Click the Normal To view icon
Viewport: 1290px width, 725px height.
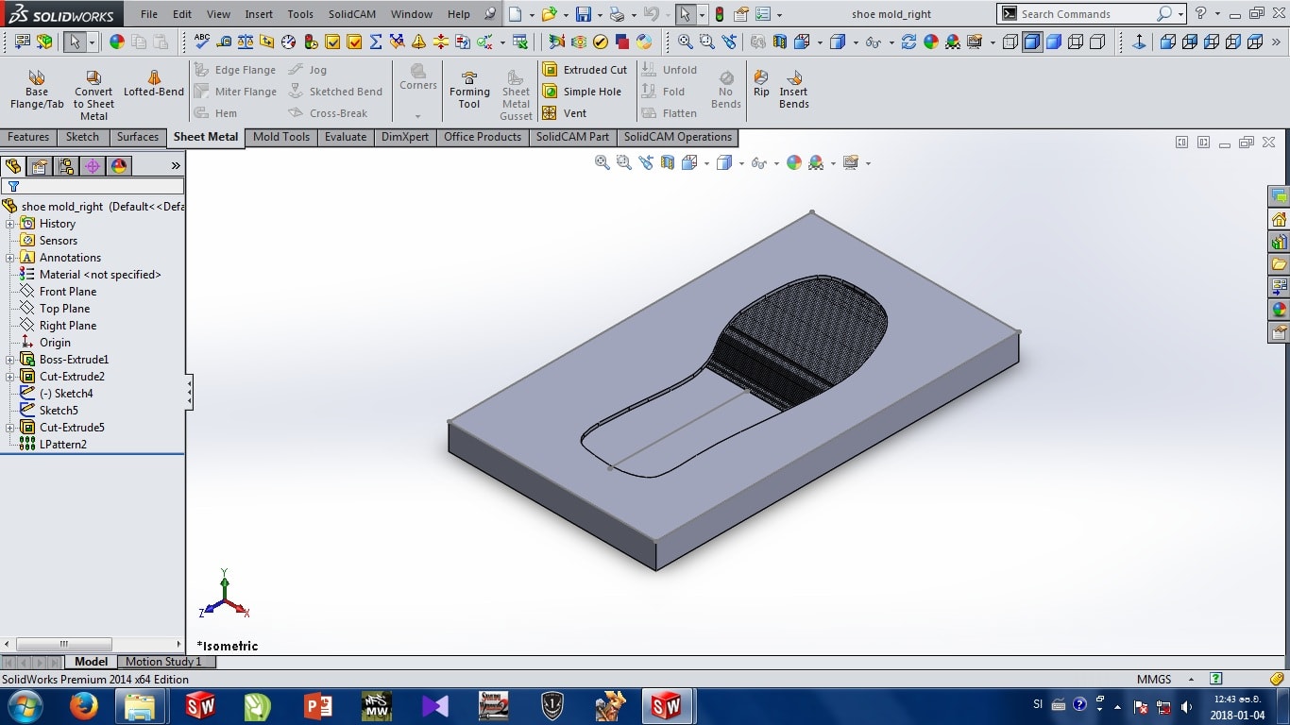(x=1139, y=42)
